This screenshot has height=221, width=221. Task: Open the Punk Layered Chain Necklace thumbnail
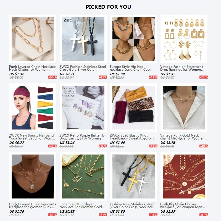pos(33,39)
